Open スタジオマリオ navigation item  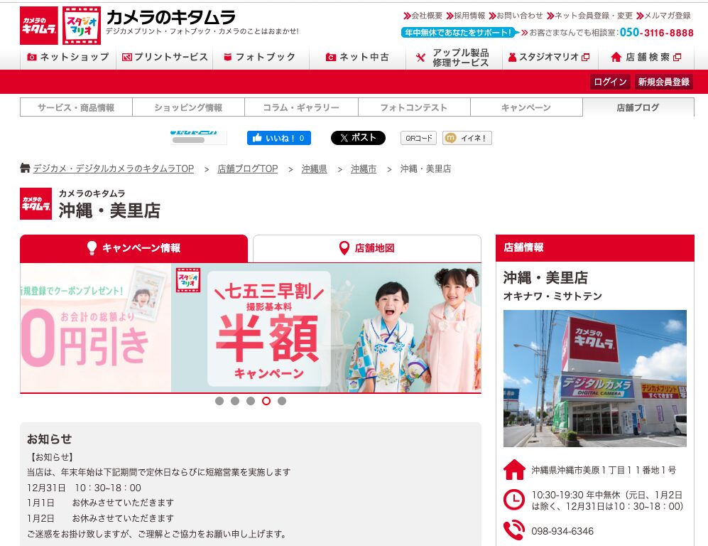[550, 57]
